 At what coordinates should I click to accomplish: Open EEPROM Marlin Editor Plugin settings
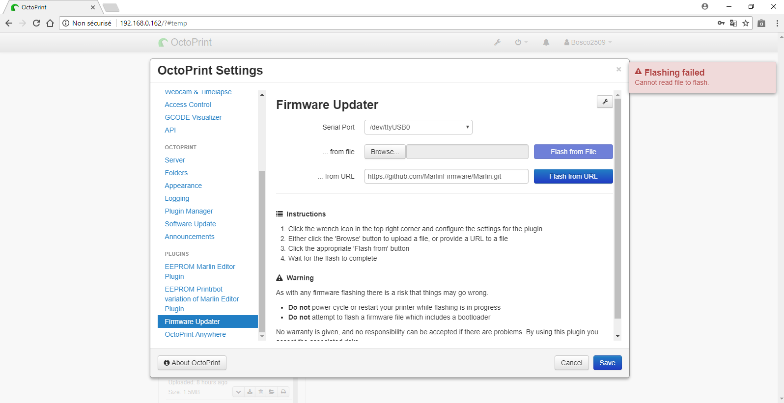(x=200, y=271)
